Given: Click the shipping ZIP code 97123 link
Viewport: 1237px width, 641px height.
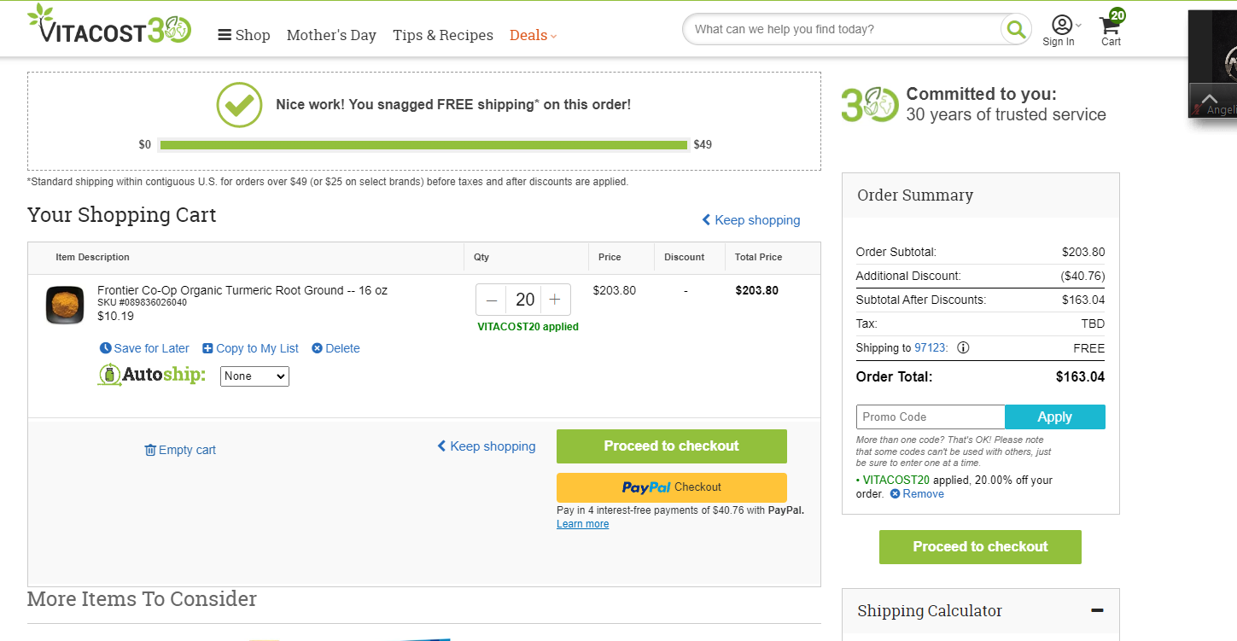Looking at the screenshot, I should coord(931,348).
